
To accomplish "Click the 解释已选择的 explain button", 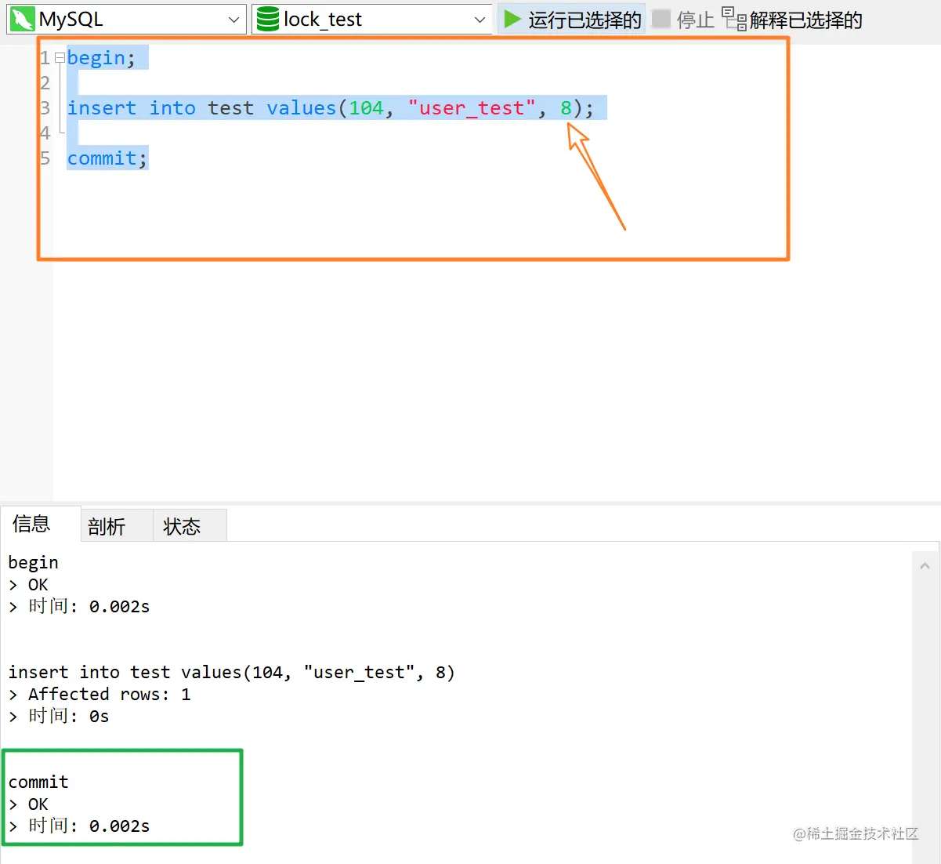I will pyautogui.click(x=792, y=20).
